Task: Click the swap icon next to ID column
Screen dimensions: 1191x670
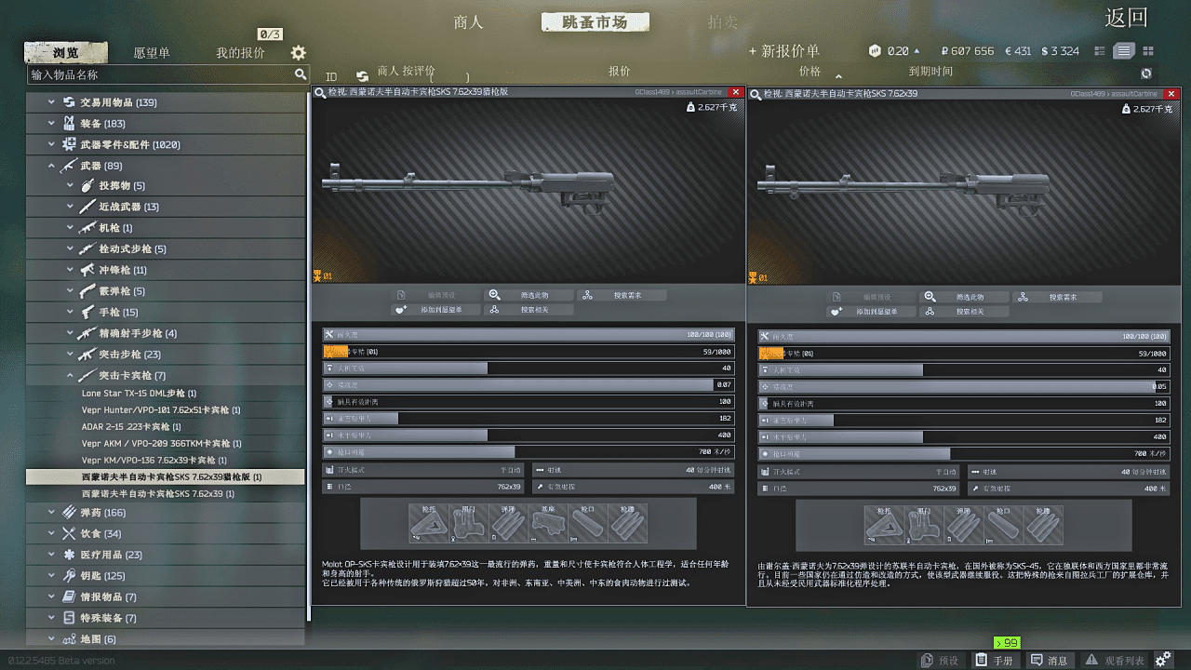Action: click(x=362, y=76)
